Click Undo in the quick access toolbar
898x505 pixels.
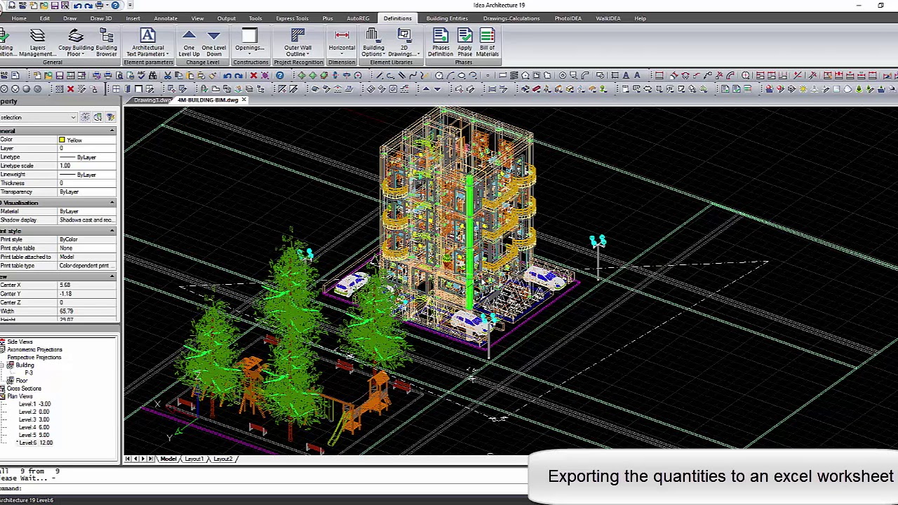point(77,6)
